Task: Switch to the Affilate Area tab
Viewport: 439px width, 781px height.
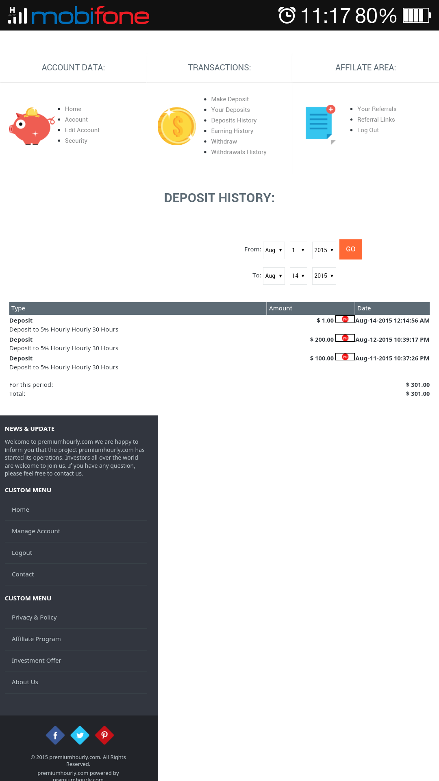Action: pos(365,68)
